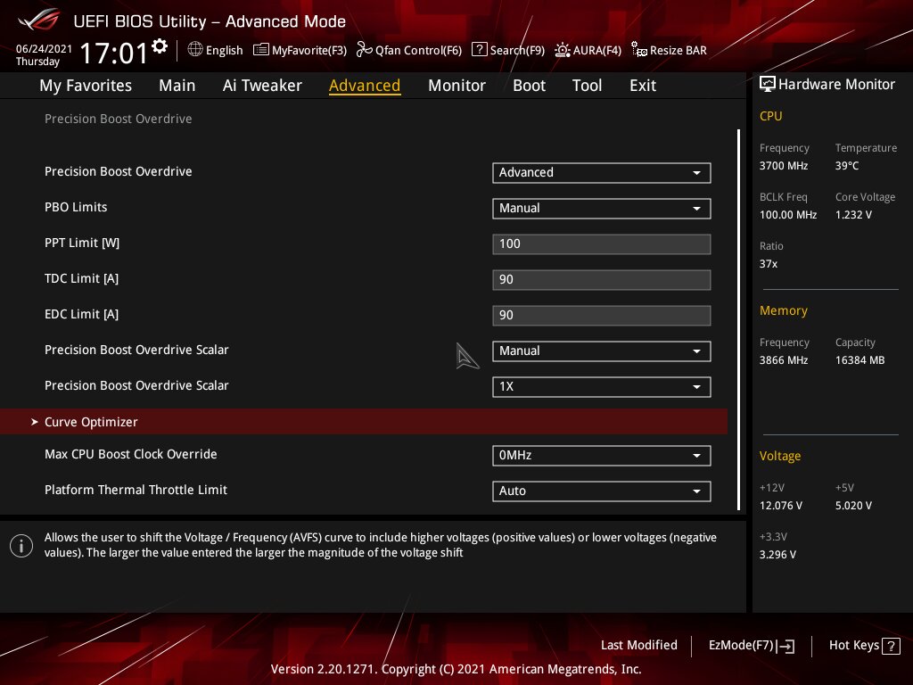Image resolution: width=913 pixels, height=685 pixels.
Task: Switch to the Main tab
Action: pos(177,86)
